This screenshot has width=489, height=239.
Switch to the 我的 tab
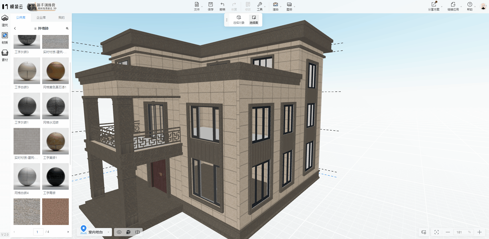point(61,18)
